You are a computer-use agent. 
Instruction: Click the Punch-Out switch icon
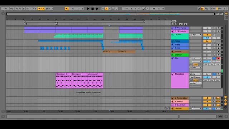(x=147, y=9)
